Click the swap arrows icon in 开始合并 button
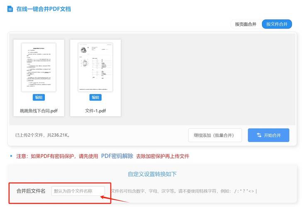The width and height of the screenshot is (303, 207). pos(259,135)
